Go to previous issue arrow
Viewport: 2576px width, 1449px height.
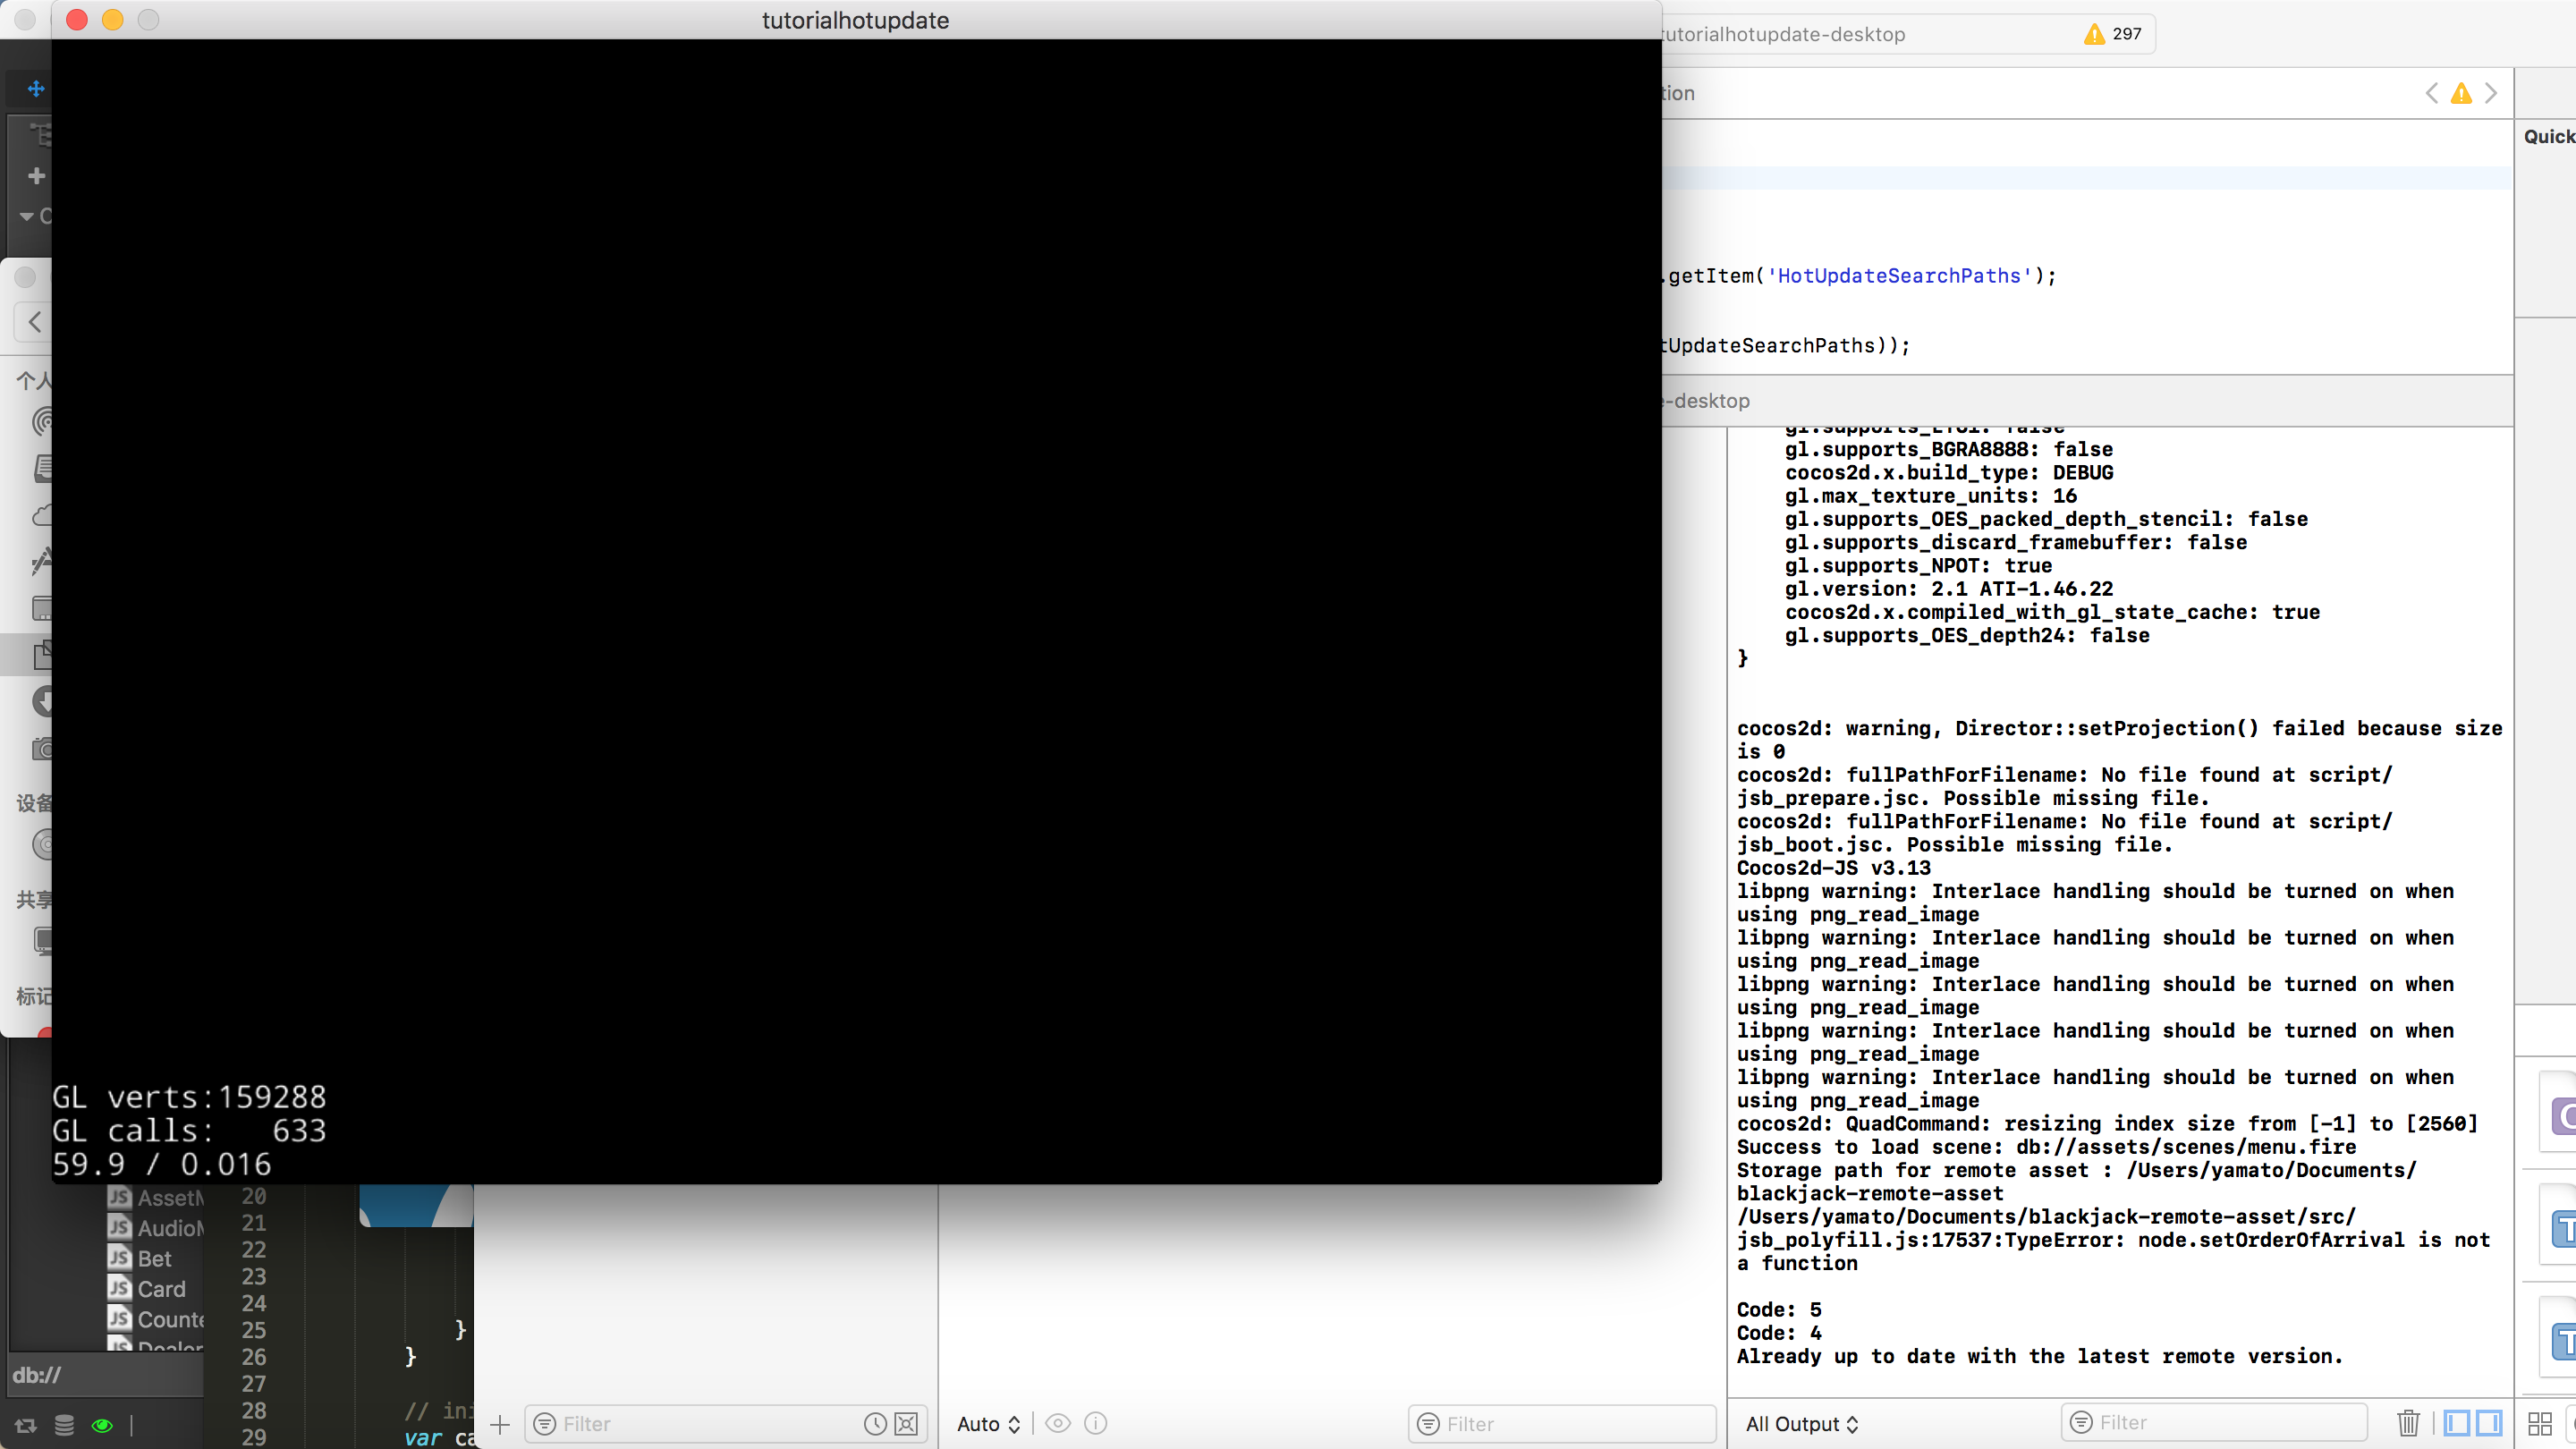tap(2432, 93)
